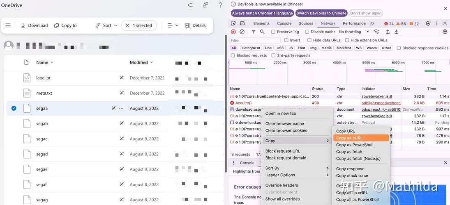
Task: Click the OneDrive help question mark icon
Action: (220, 5)
